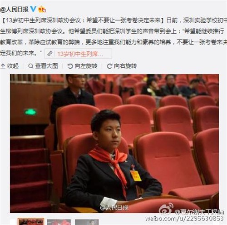Select 查看大图 to view large image

click(46, 66)
